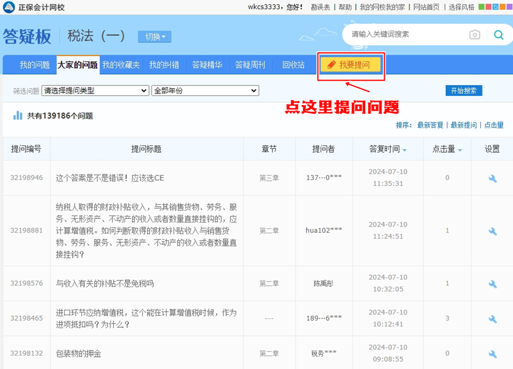513x369 pixels.
Task: Go to the 回收站 tab
Action: coord(293,65)
